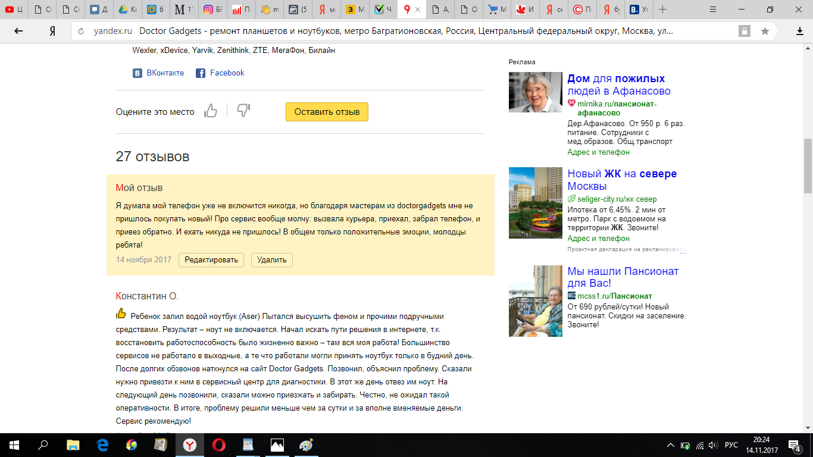813x457 pixels.
Task: Switch to the Instagram tab
Action: click(212, 10)
